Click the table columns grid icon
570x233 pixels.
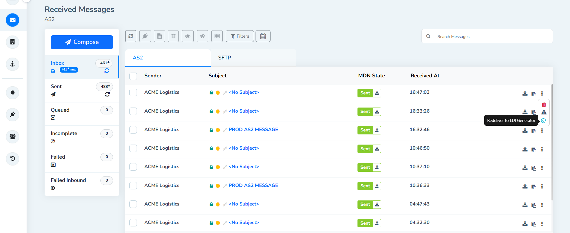pos(217,36)
